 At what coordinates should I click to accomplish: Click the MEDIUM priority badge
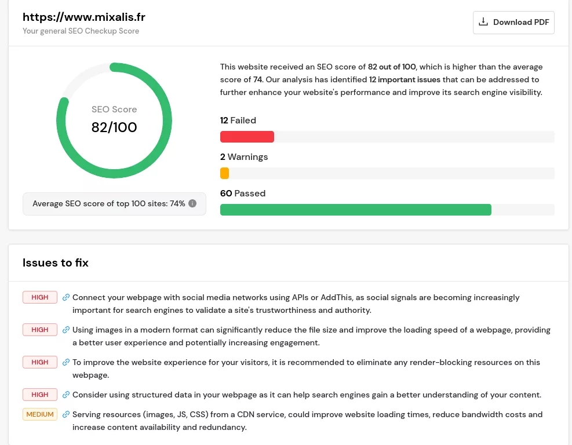coord(40,414)
